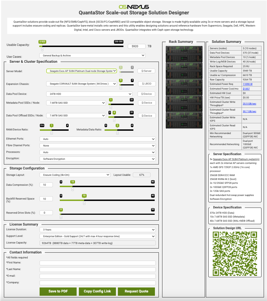Click the $/Server price input field

pos(146,71)
